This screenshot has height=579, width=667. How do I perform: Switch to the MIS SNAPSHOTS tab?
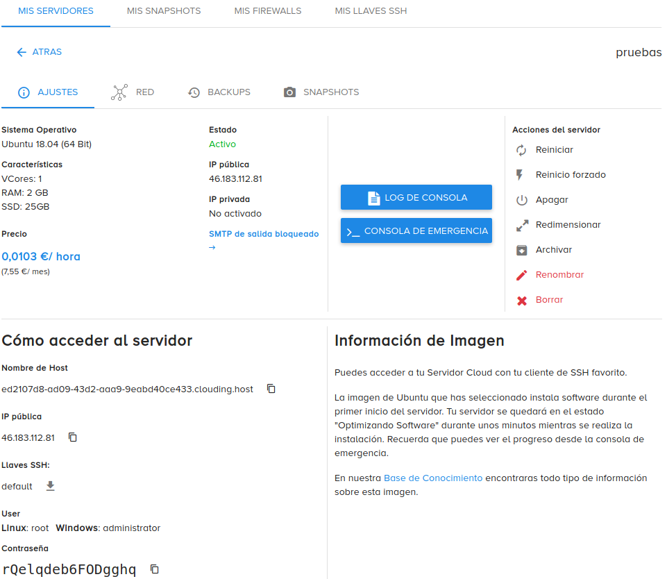pyautogui.click(x=163, y=10)
